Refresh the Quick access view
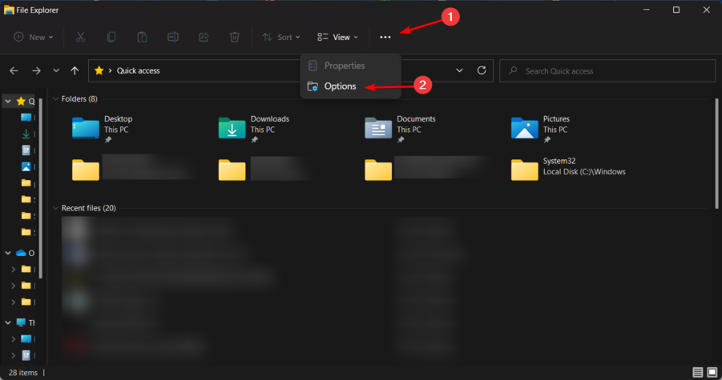The image size is (722, 380). point(482,70)
